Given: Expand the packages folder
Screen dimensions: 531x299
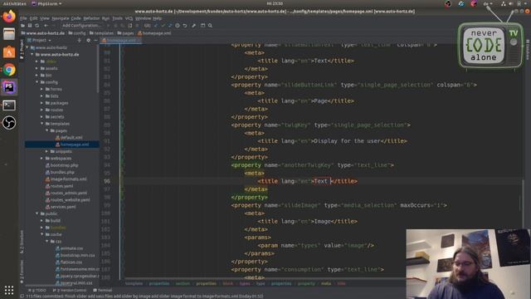Looking at the screenshot, I should pyautogui.click(x=42, y=103).
